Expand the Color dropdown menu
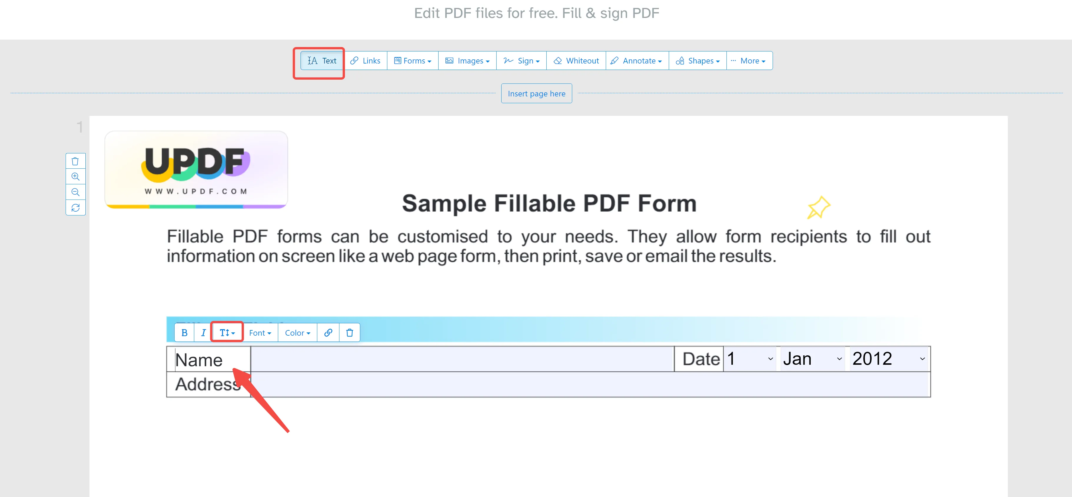This screenshot has height=497, width=1072. point(297,332)
